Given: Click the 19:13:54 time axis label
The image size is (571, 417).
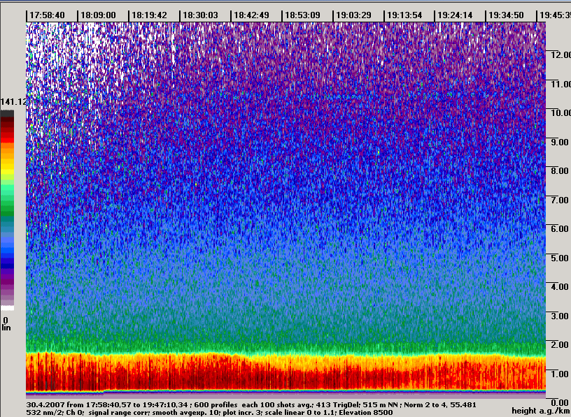Looking at the screenshot, I should coord(404,15).
